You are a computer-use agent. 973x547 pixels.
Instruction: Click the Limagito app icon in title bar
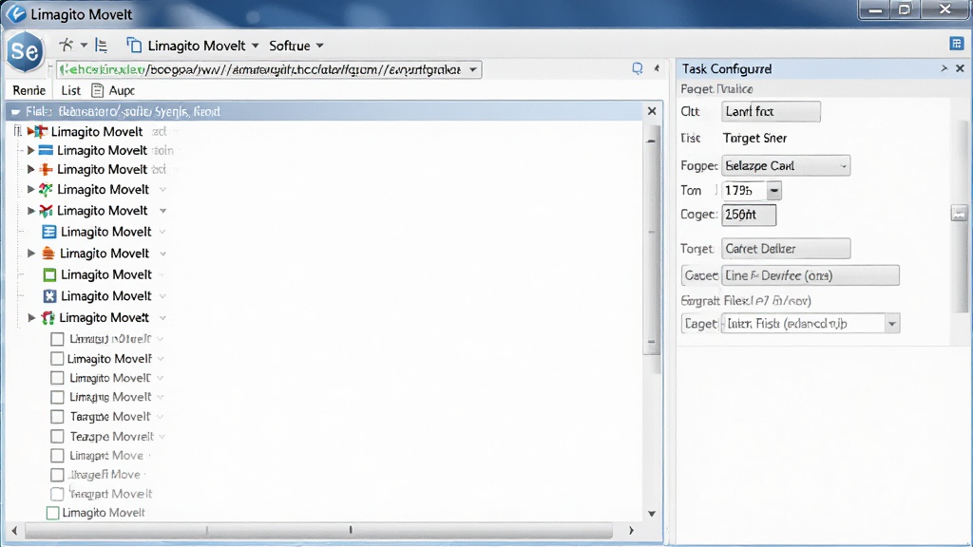(15, 13)
